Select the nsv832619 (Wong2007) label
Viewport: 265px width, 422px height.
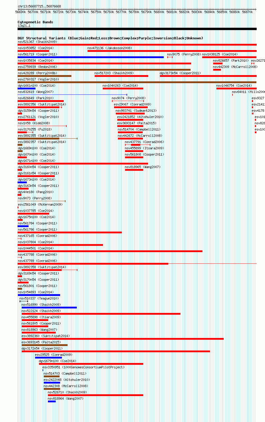click(36, 92)
